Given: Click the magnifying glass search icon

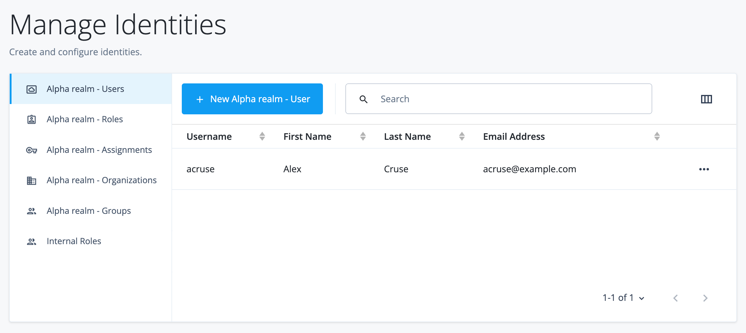Looking at the screenshot, I should (x=364, y=99).
